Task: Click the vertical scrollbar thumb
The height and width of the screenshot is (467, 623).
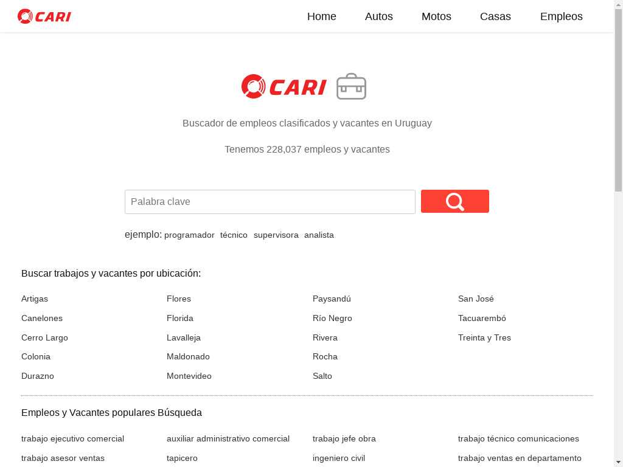Action: point(619,100)
